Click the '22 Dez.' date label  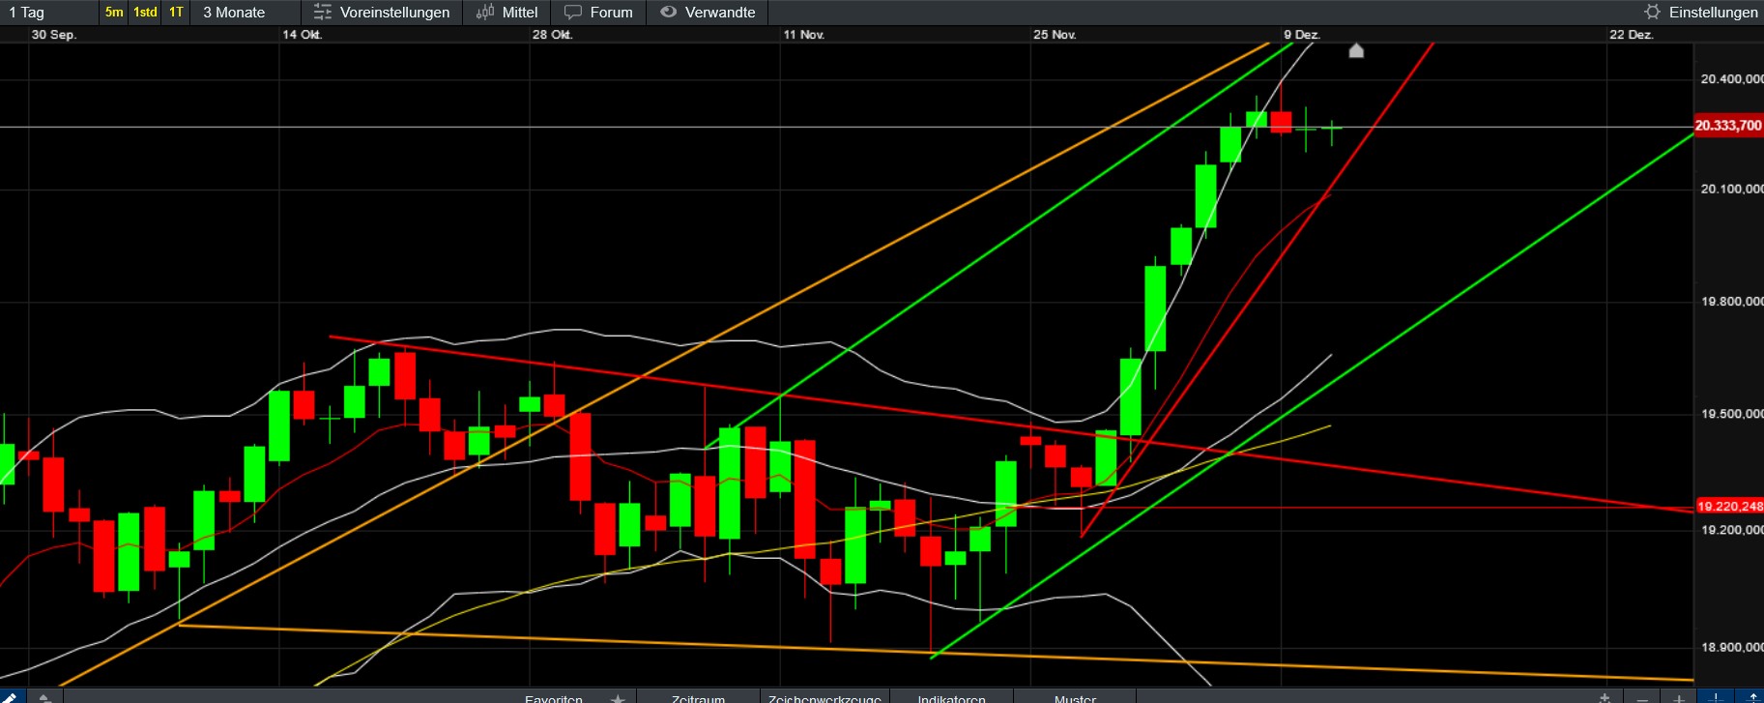click(1632, 35)
